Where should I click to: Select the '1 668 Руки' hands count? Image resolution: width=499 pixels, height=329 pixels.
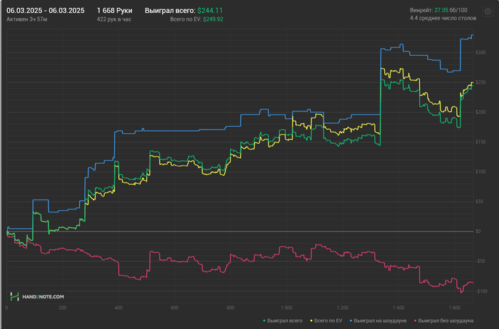point(115,11)
